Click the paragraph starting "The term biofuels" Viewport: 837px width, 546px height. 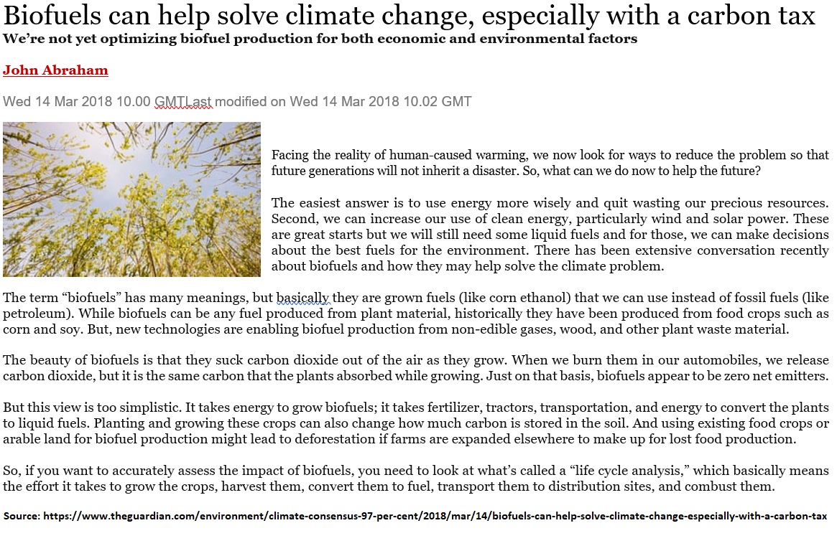pos(416,314)
